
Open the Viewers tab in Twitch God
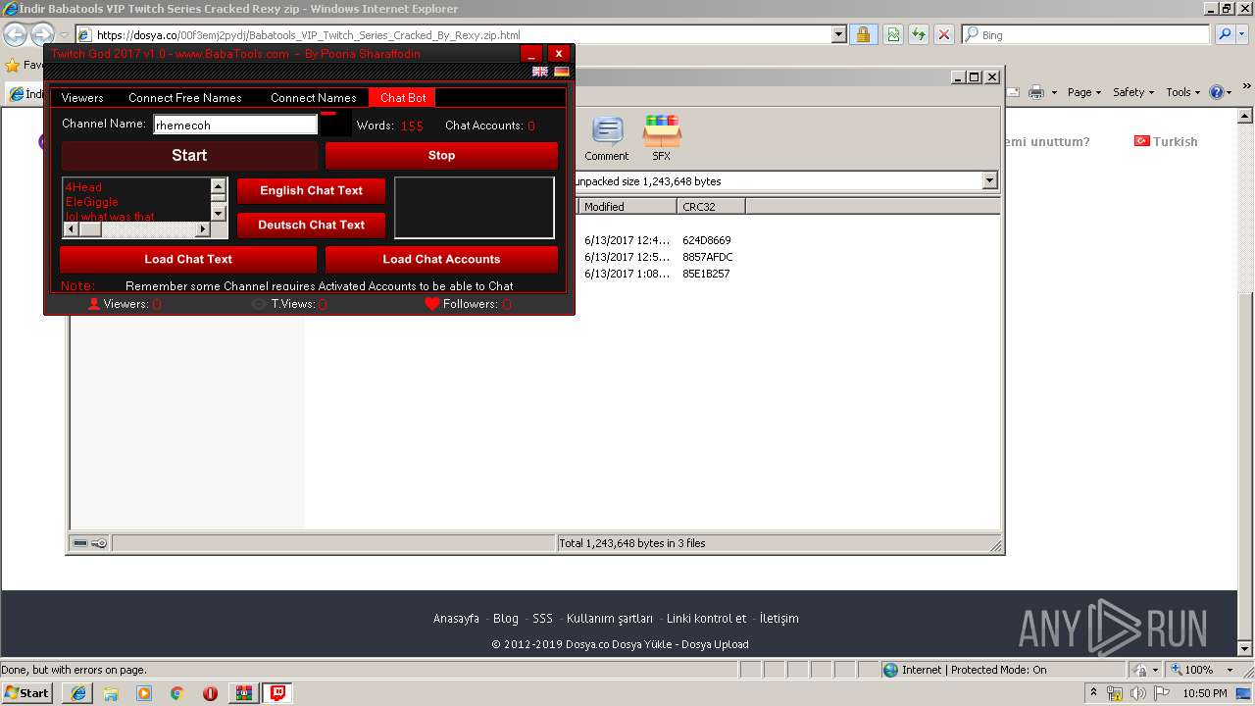tap(82, 98)
